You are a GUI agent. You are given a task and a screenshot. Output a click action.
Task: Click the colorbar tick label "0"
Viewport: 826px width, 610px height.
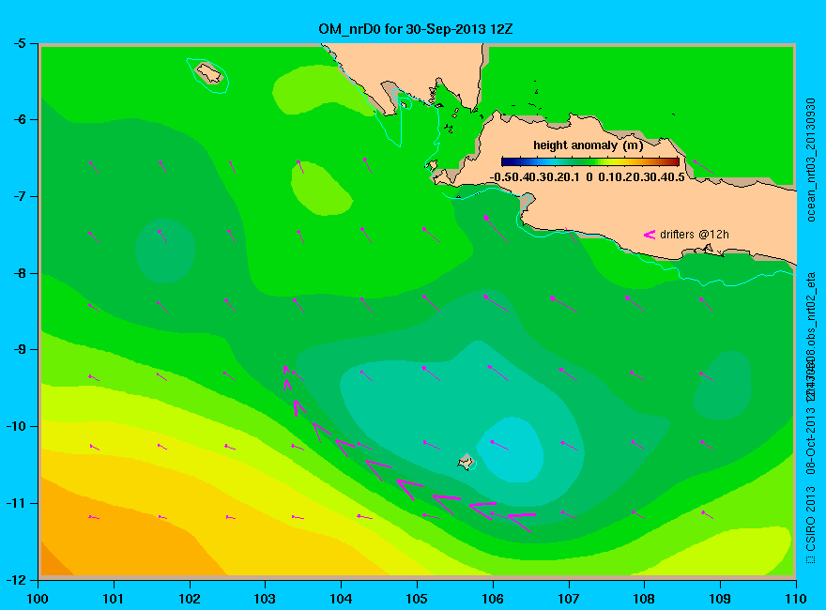coord(589,177)
